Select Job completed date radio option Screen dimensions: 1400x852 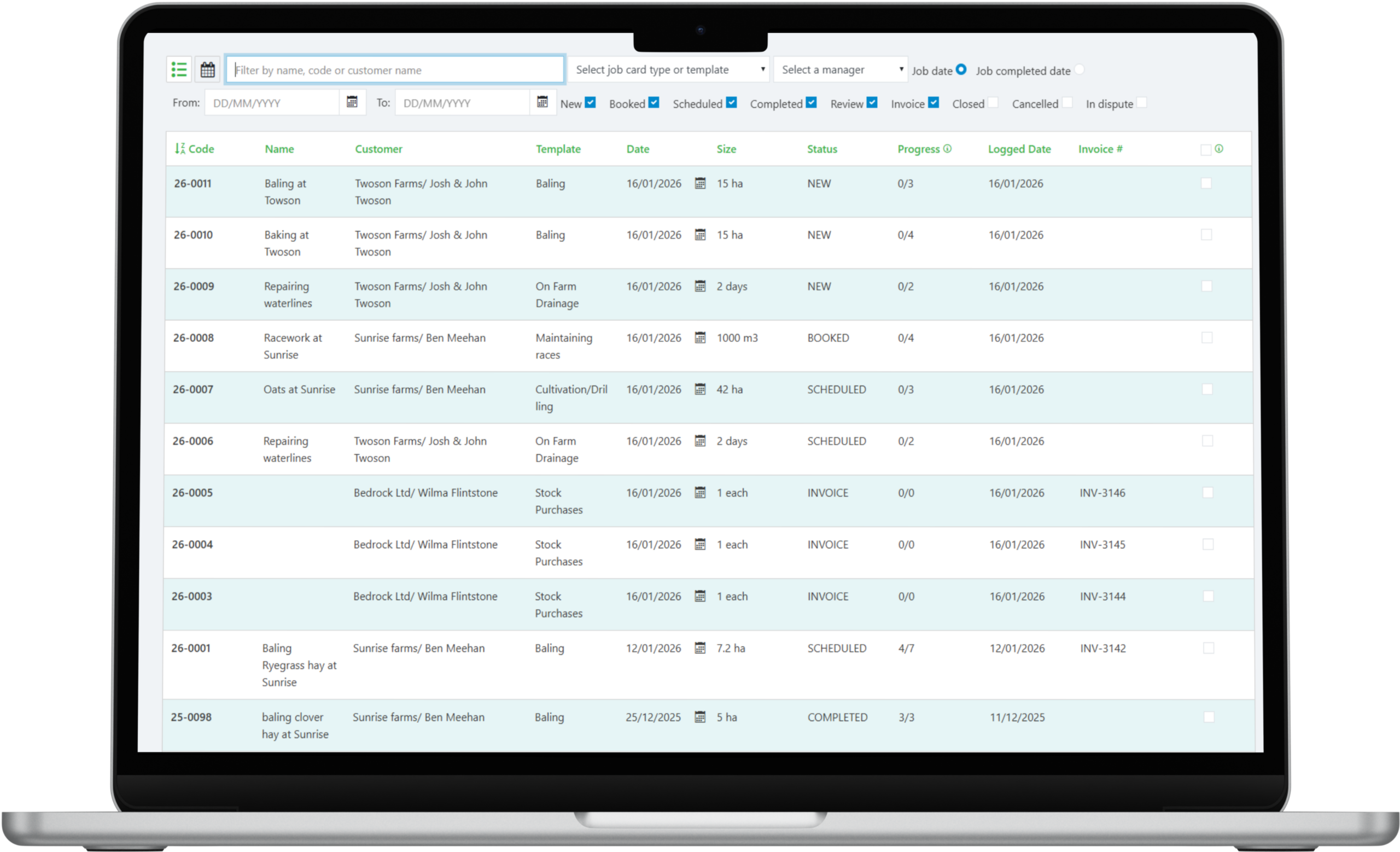click(1079, 69)
